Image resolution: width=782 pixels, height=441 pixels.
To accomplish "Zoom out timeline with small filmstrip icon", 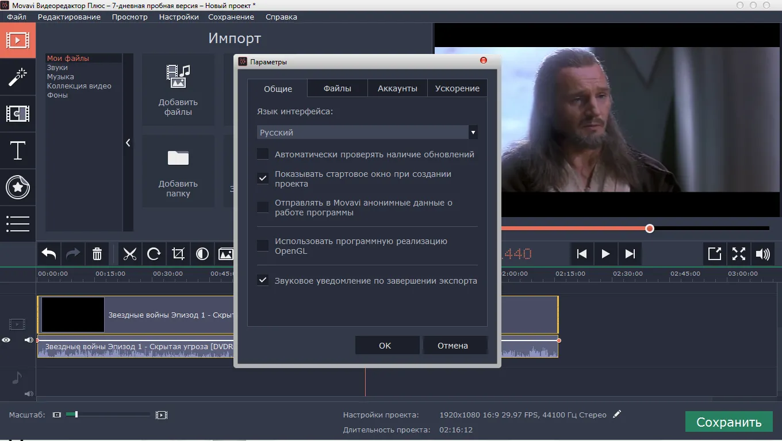I will (x=57, y=415).
